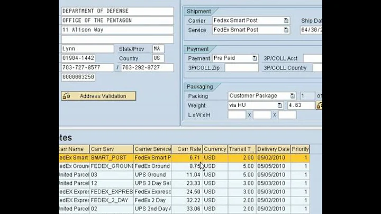Screen dimensions: 381x214
Task: Click the Height dimension field
Action: [287, 115]
